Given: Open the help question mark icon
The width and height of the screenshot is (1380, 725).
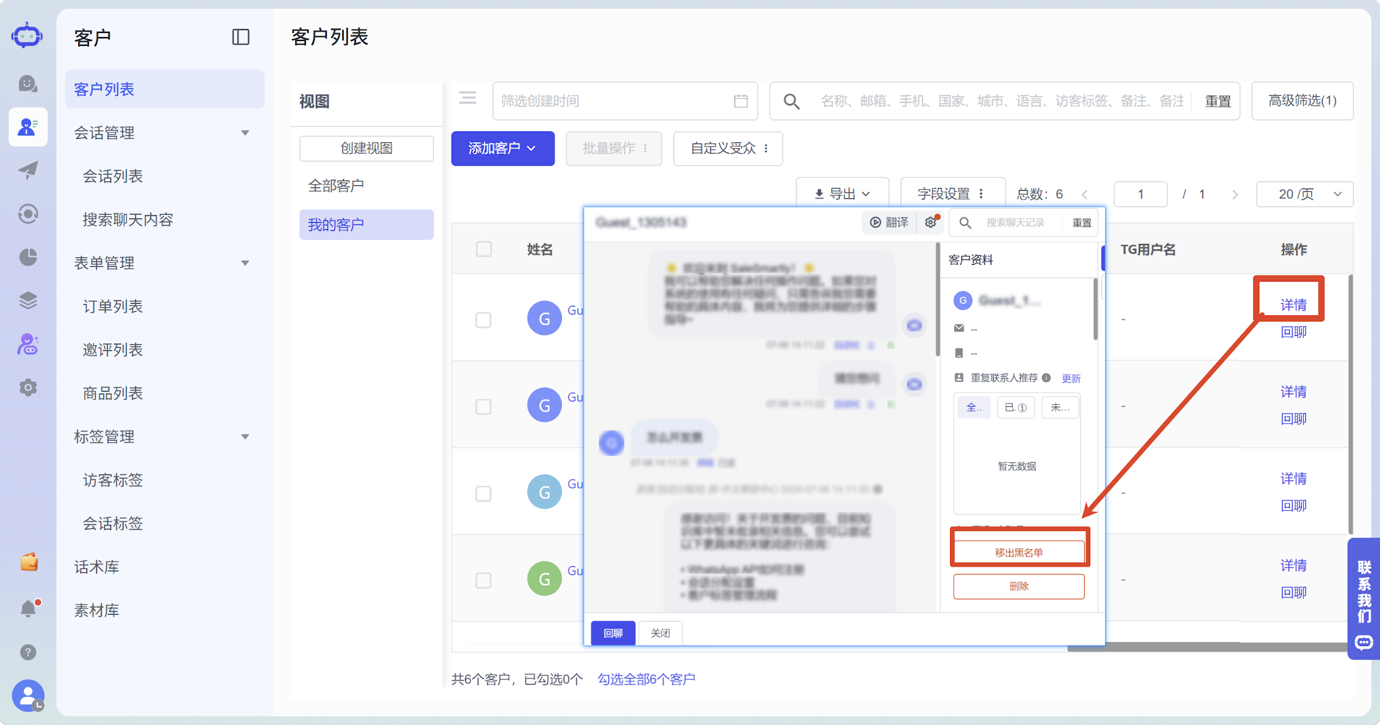Looking at the screenshot, I should pyautogui.click(x=28, y=652).
